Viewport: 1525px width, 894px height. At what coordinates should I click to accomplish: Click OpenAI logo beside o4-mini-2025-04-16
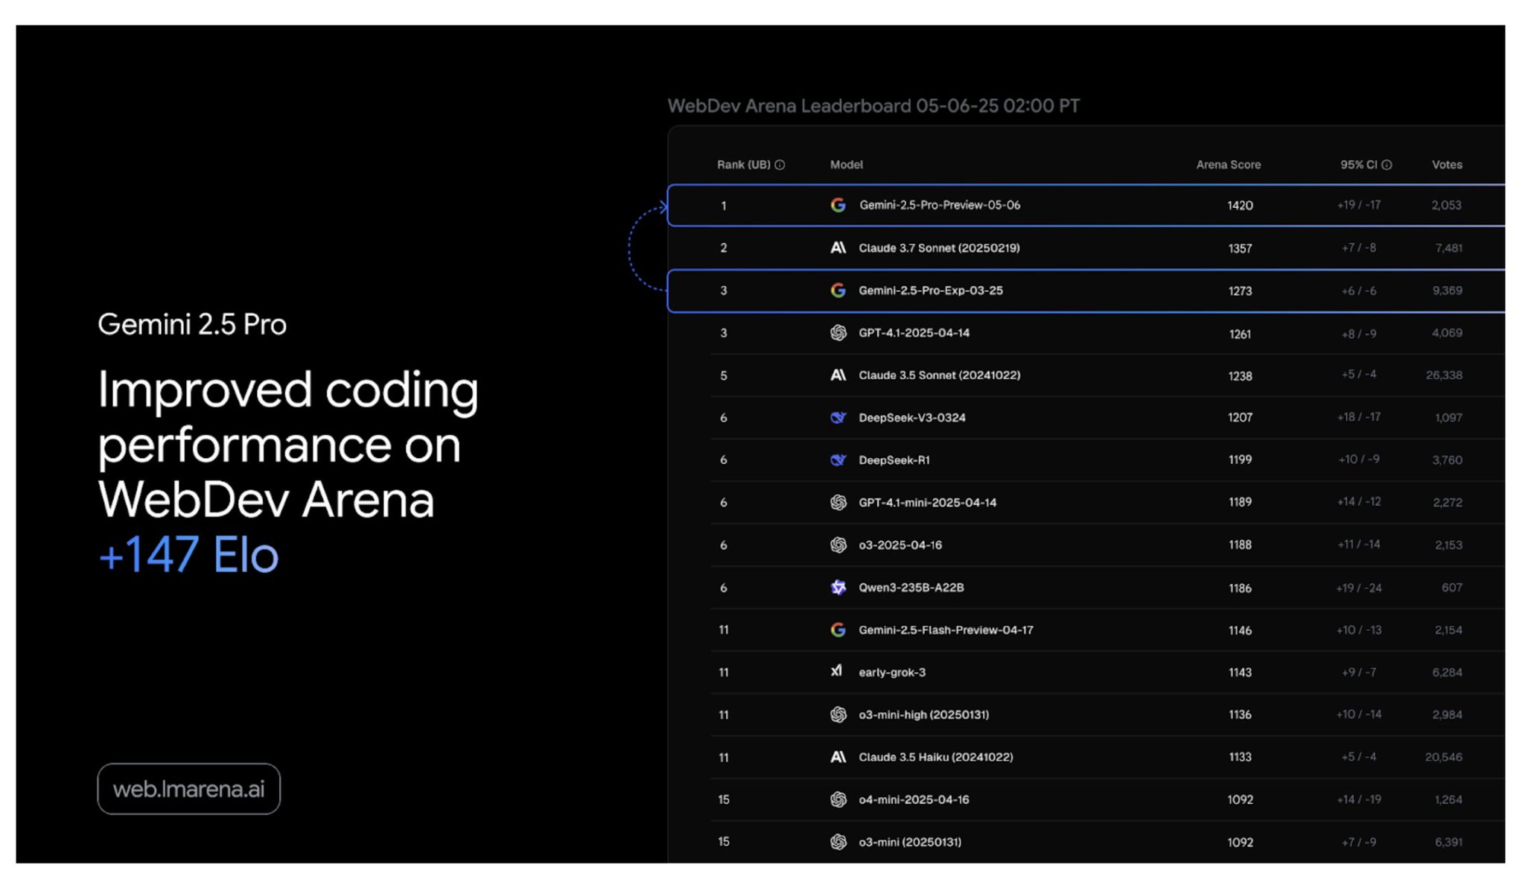coord(838,799)
